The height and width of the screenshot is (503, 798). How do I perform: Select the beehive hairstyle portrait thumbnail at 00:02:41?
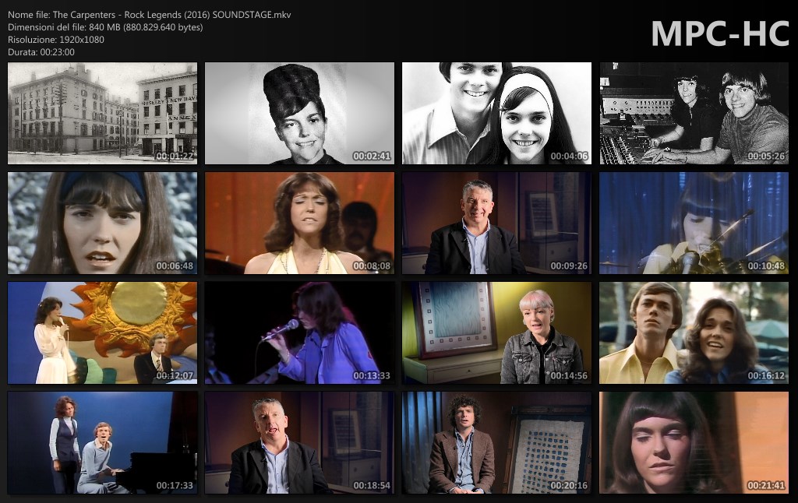tap(299, 114)
